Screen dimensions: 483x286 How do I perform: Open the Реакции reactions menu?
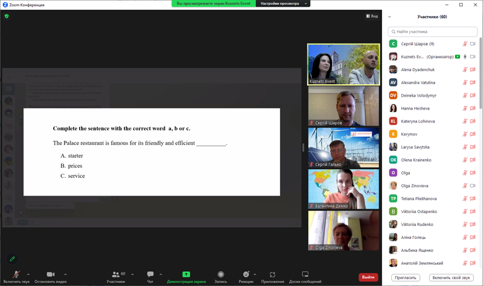pyautogui.click(x=246, y=277)
